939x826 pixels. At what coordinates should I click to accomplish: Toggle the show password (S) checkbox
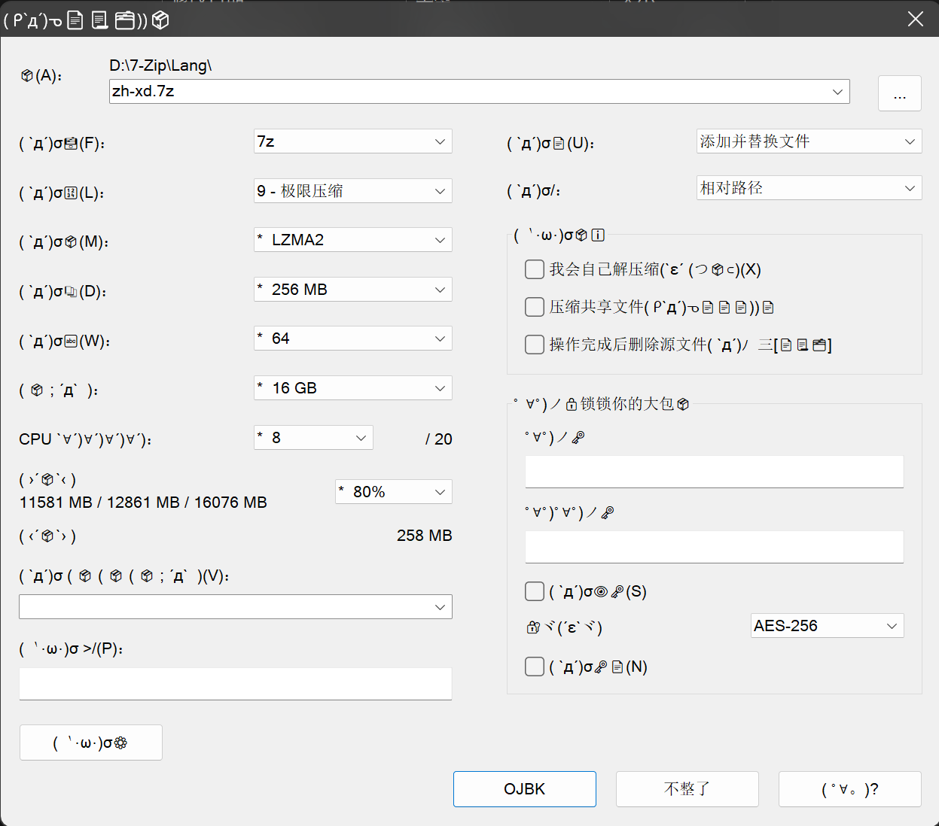[535, 591]
